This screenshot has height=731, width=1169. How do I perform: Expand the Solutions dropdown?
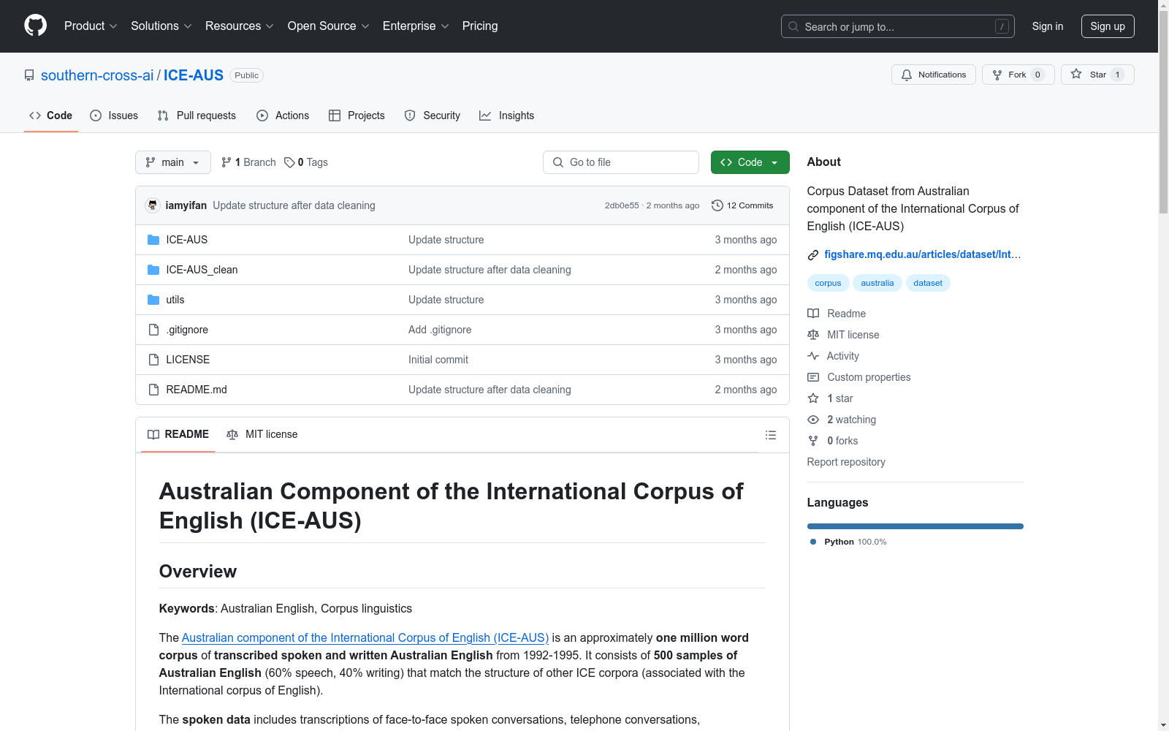[x=161, y=26]
